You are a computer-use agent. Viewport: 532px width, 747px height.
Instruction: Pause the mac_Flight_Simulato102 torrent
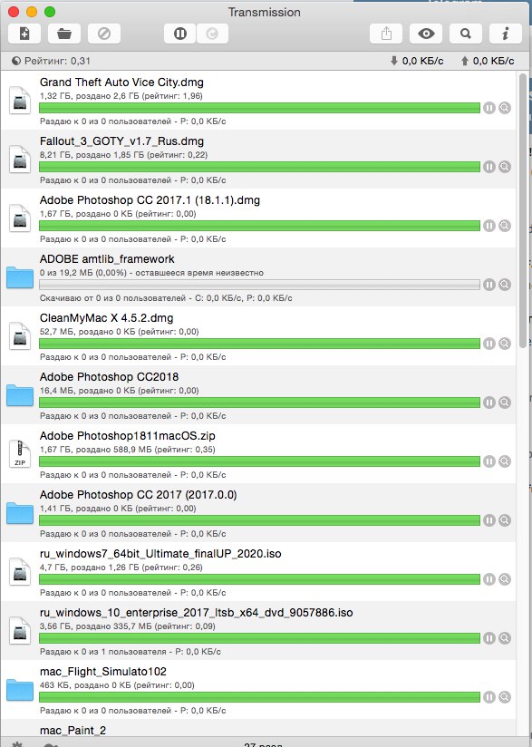click(489, 697)
